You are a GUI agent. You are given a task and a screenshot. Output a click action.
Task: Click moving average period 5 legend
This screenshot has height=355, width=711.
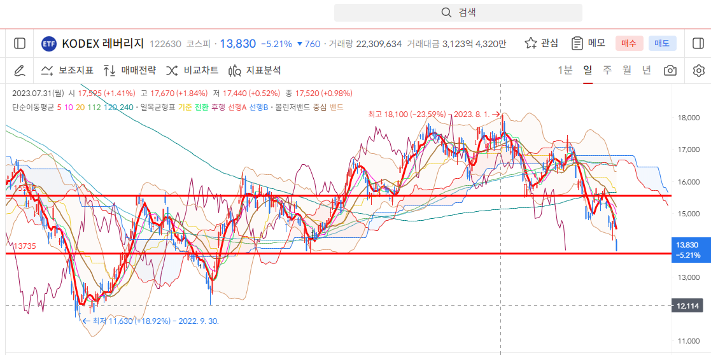coord(59,108)
